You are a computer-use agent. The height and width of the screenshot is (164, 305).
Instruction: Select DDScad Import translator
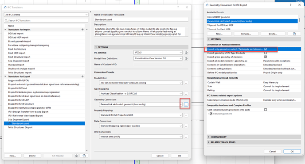44,34
